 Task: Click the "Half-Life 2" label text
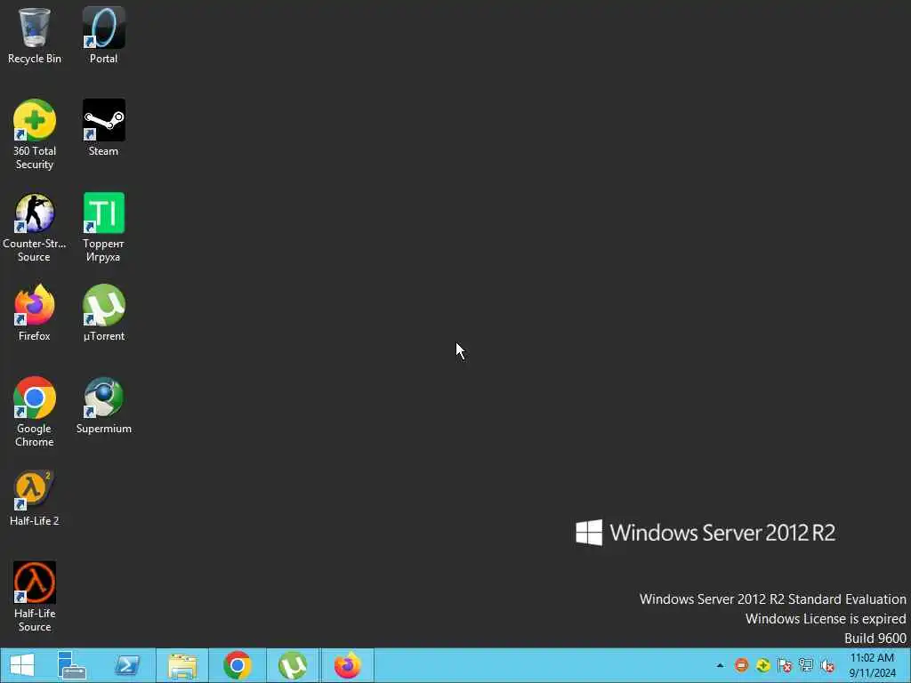(x=35, y=521)
